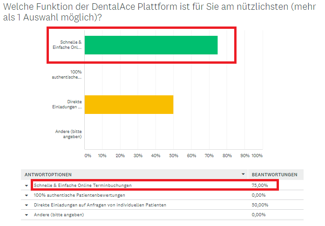
Task: Click the 75,00% value
Action: (260, 186)
